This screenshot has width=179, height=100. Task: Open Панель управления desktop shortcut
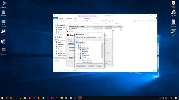pyautogui.click(x=3, y=23)
